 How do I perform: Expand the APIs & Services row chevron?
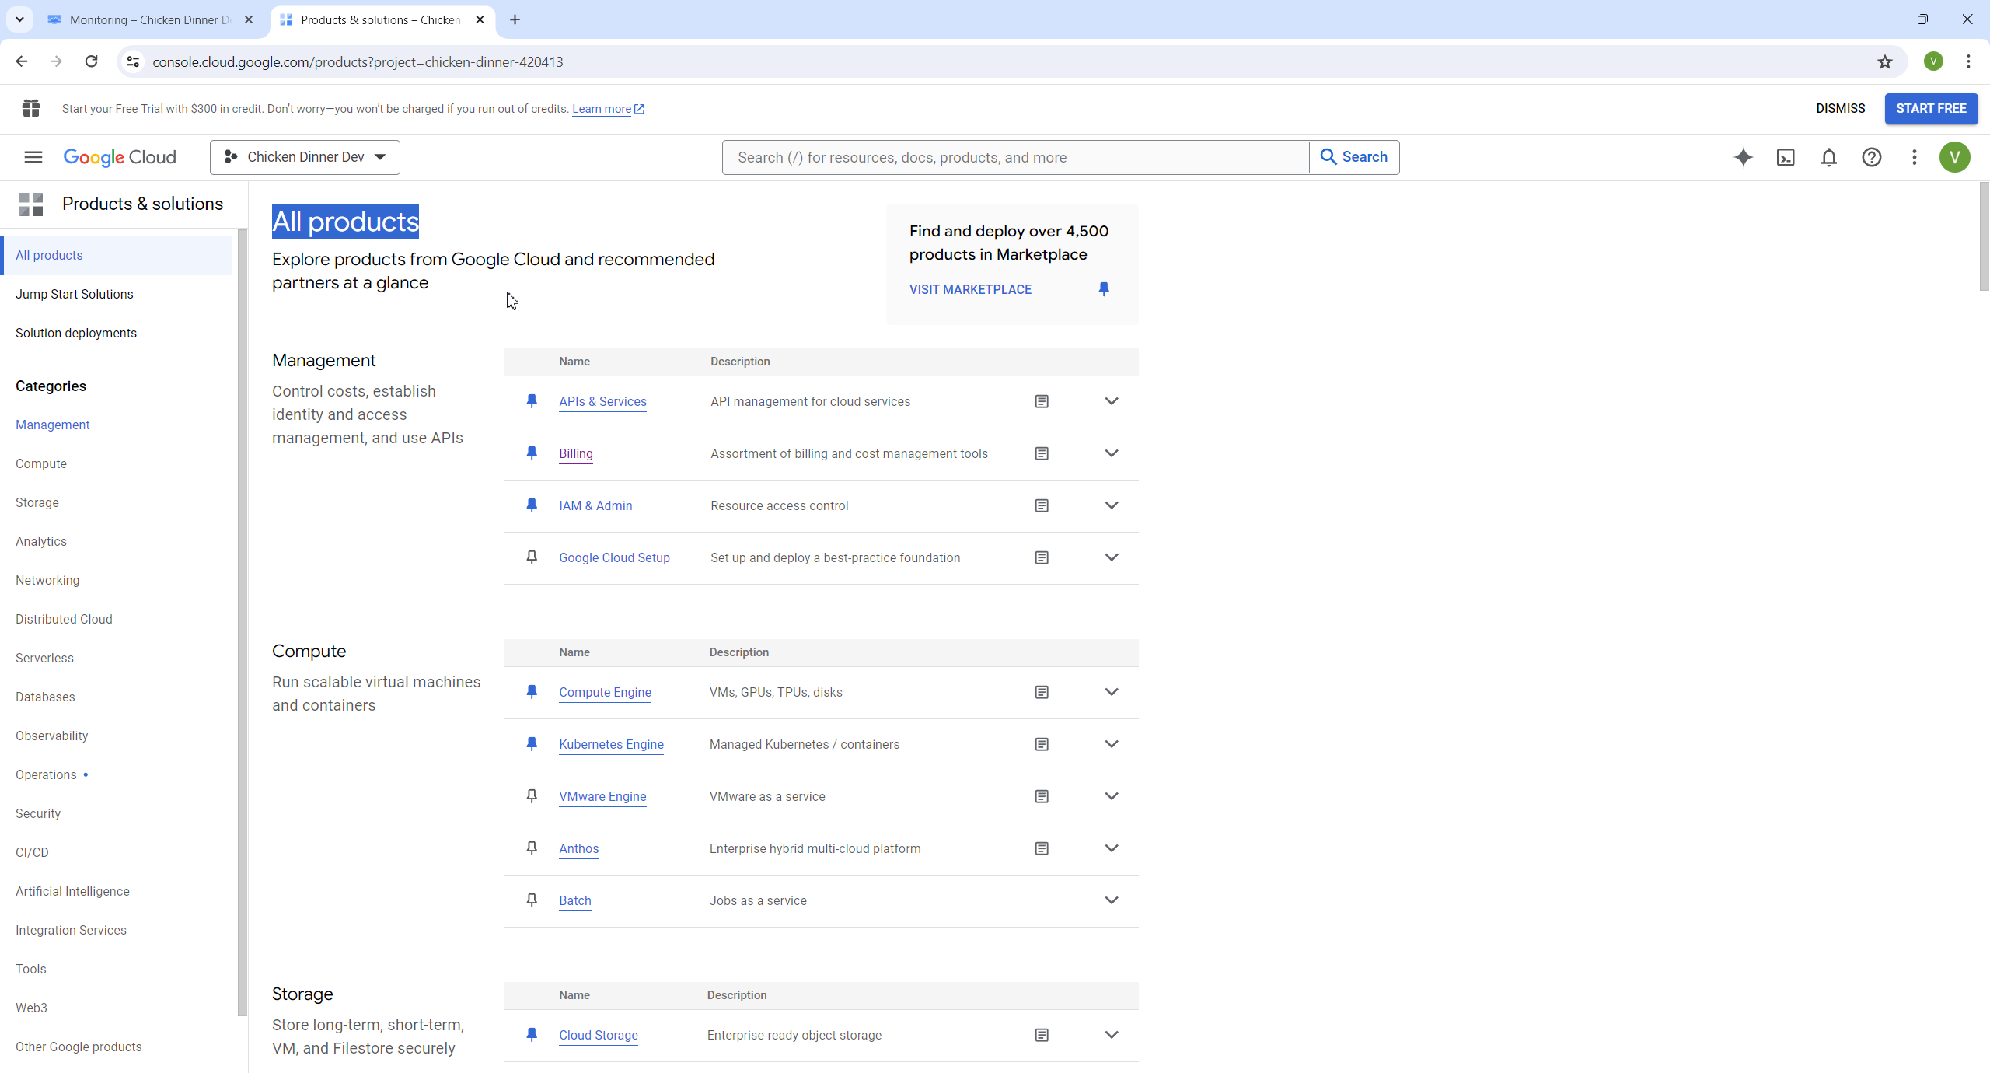tap(1112, 401)
